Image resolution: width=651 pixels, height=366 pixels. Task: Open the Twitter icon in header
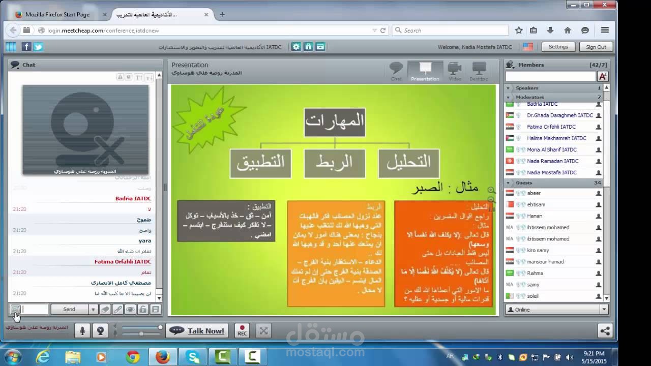pos(38,47)
